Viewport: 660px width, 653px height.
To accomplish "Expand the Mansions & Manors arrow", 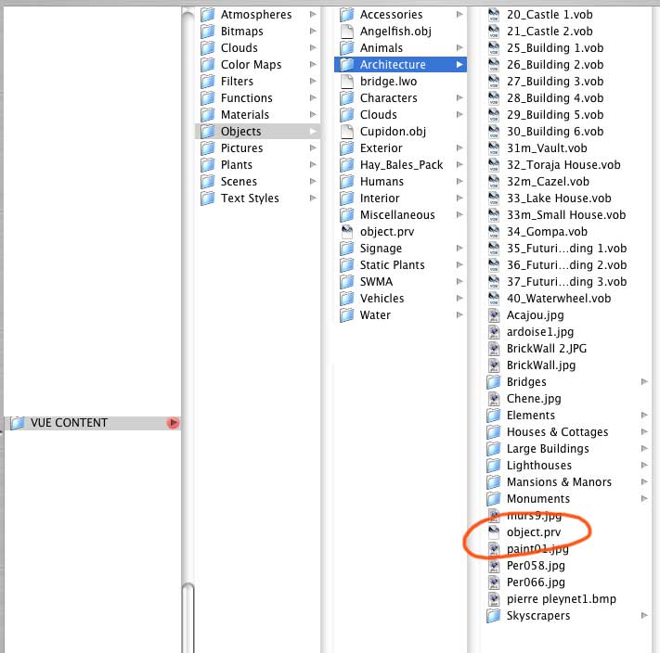I will pyautogui.click(x=644, y=482).
